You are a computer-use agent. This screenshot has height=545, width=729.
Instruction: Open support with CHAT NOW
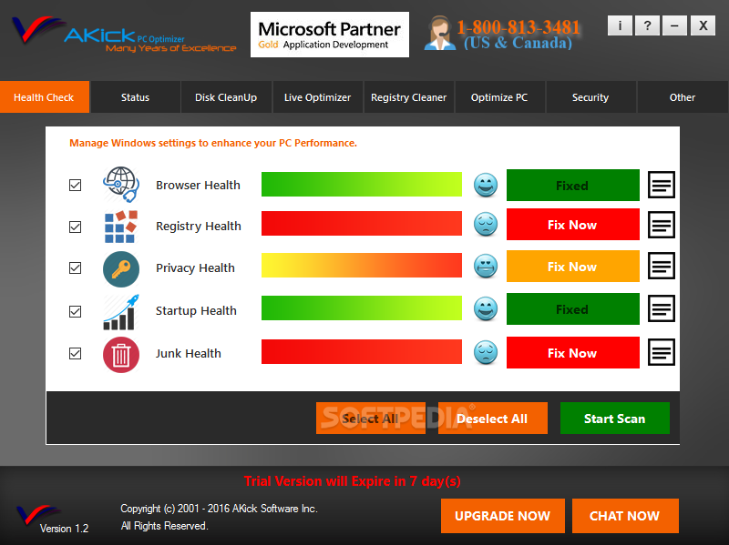(625, 516)
